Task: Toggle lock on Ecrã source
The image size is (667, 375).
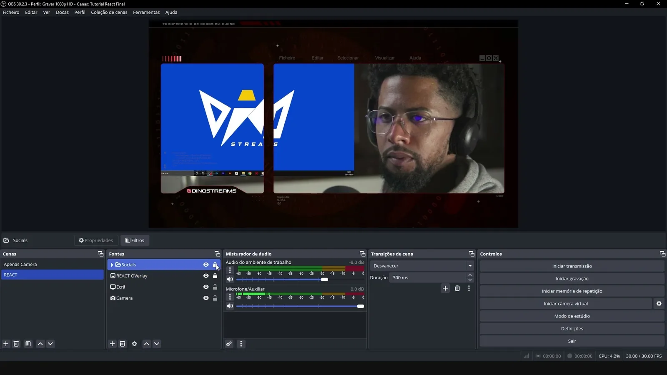Action: tap(215, 287)
